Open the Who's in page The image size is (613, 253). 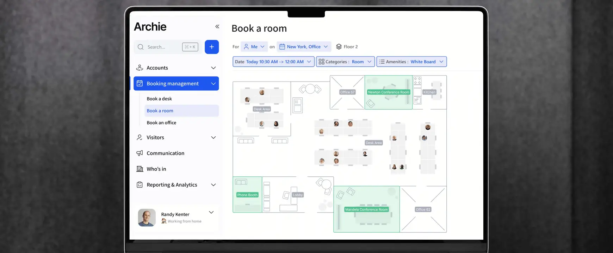pyautogui.click(x=156, y=169)
